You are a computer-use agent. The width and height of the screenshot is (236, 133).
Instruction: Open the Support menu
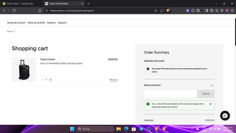coord(62,23)
